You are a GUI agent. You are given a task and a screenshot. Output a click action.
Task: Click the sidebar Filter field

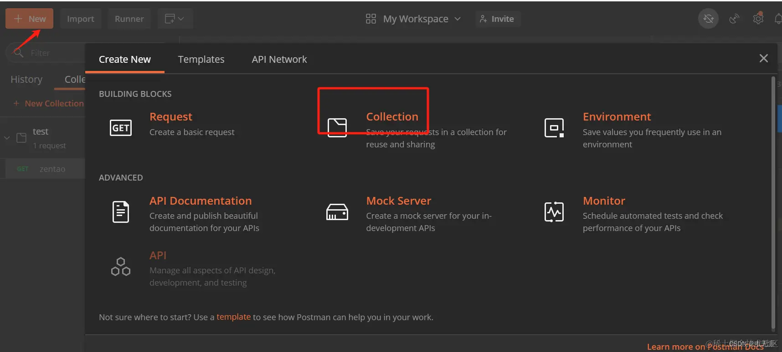pyautogui.click(x=46, y=53)
